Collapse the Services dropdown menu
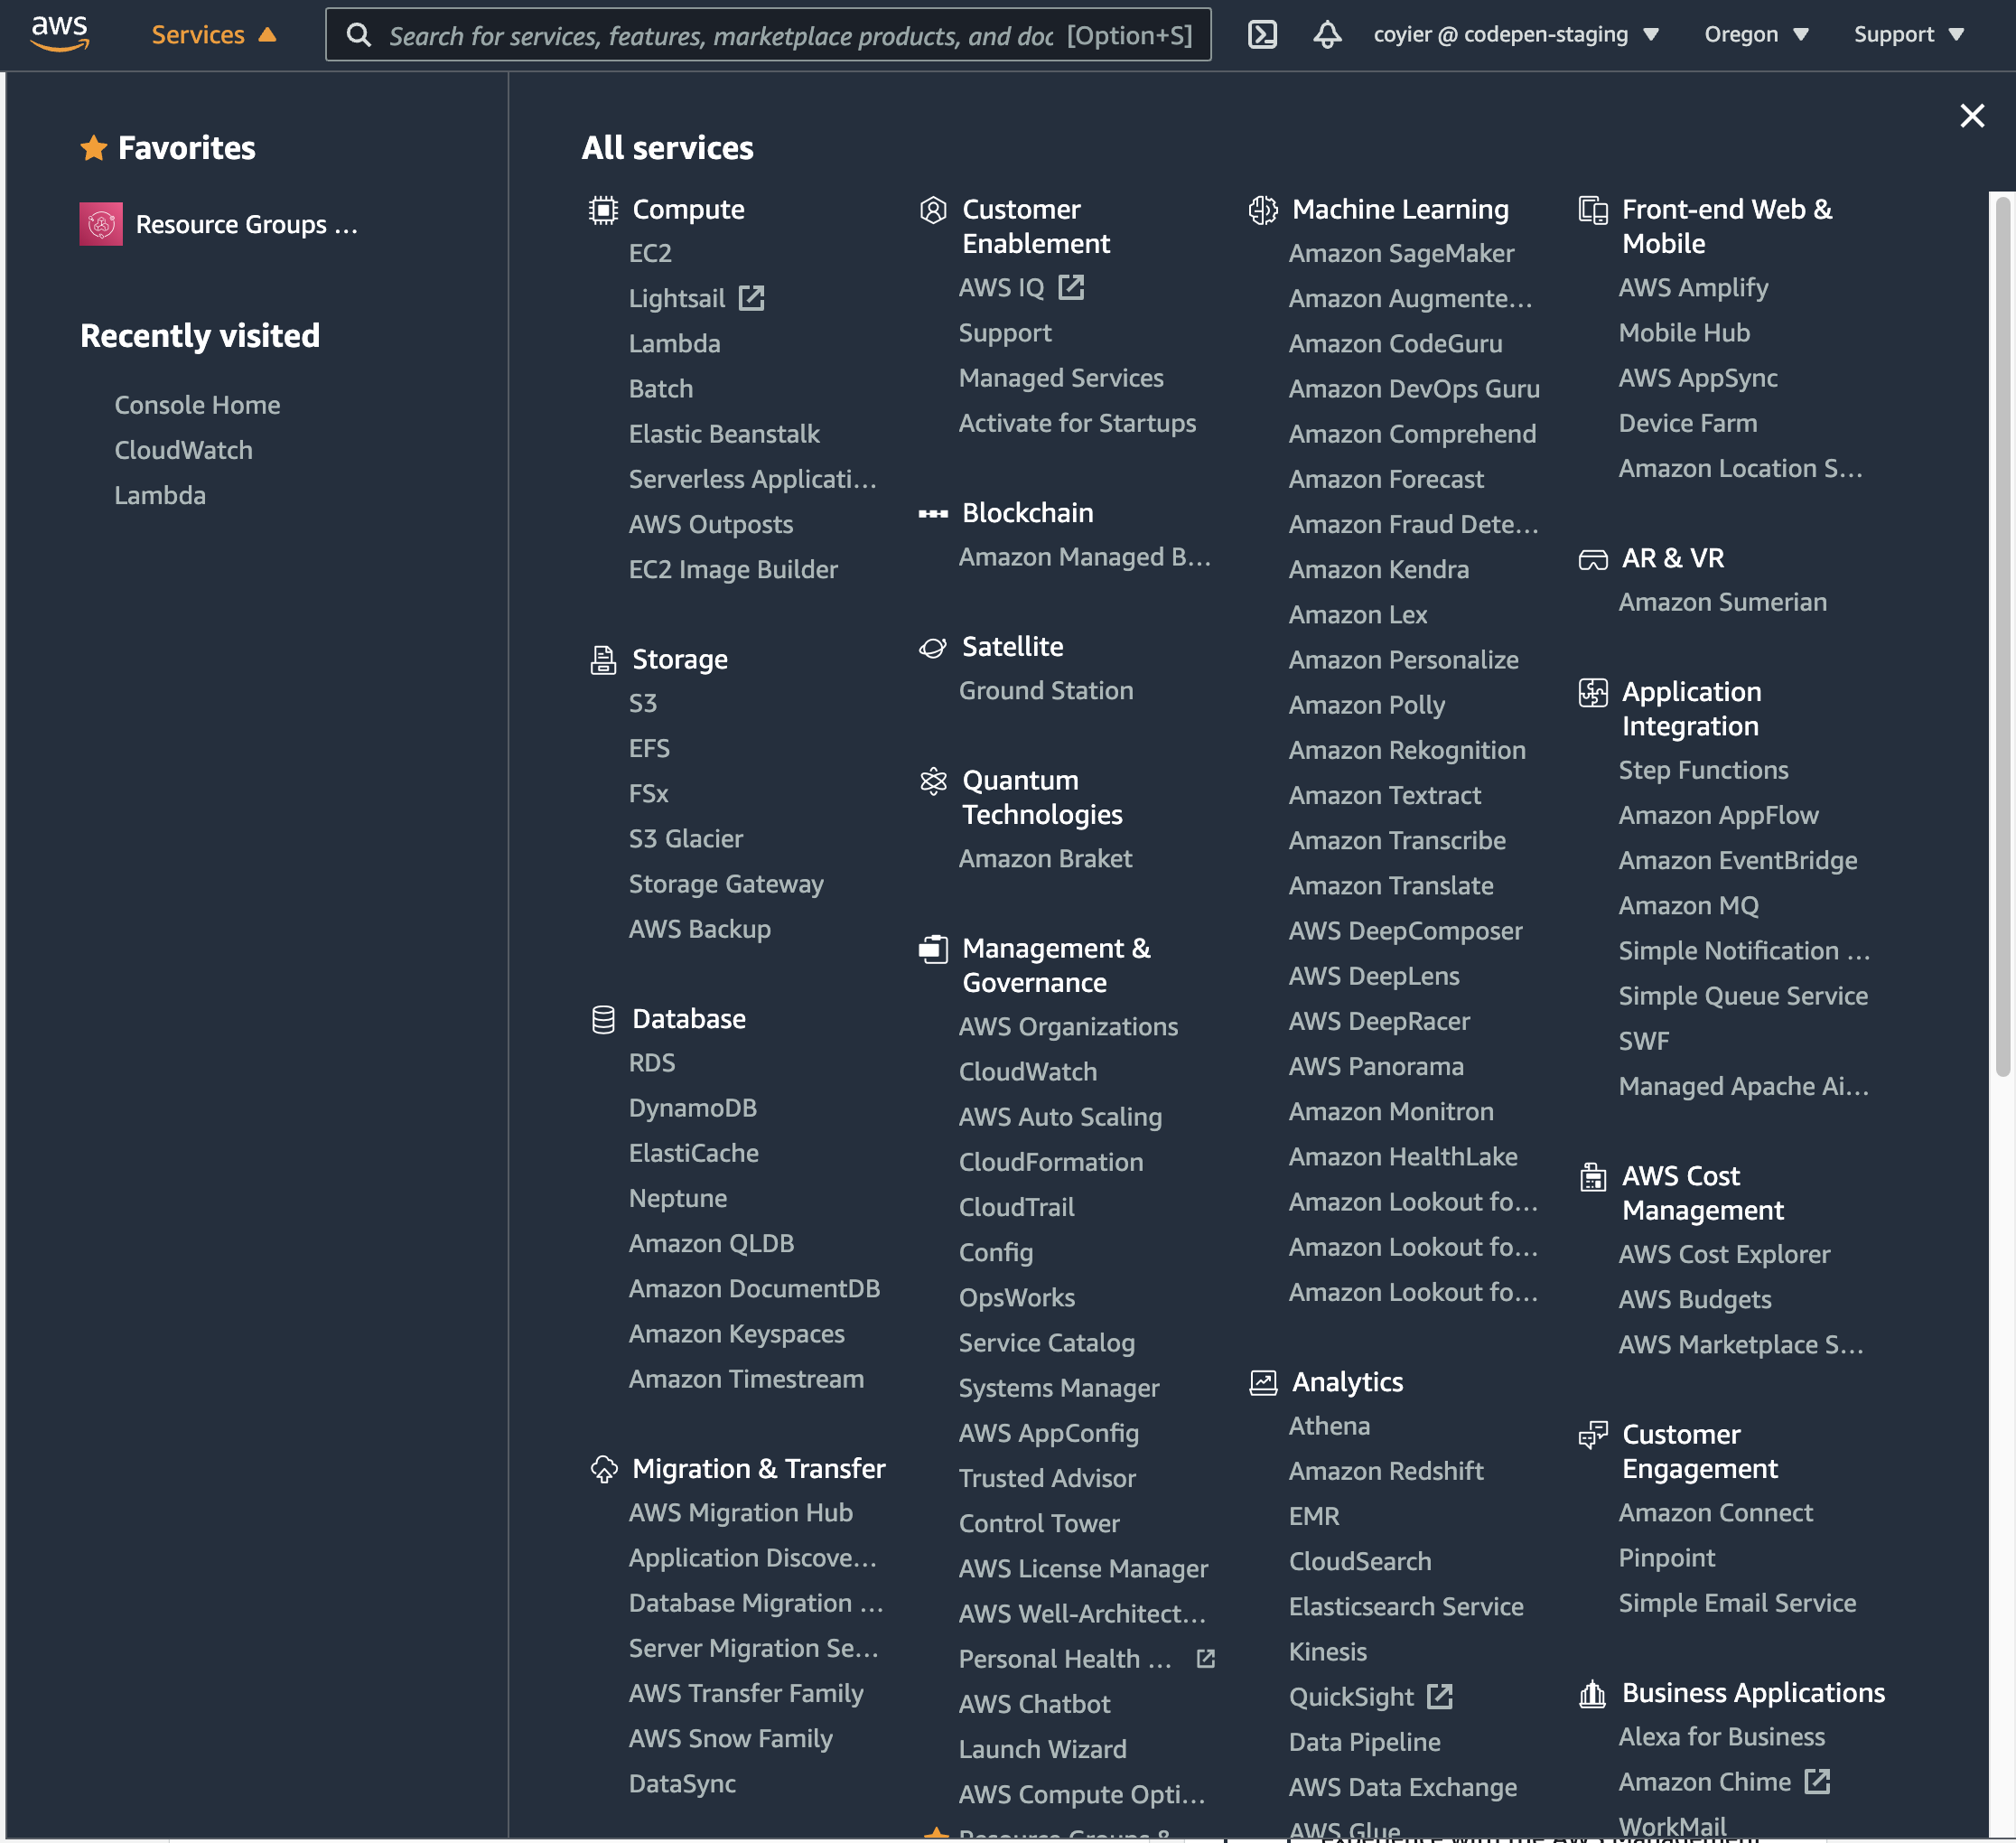 click(x=213, y=35)
